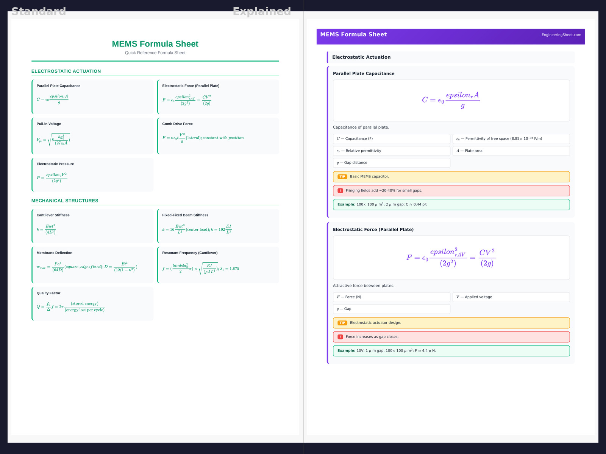Click the TIP badge beside Basic MEMS capacitor

pyautogui.click(x=342, y=177)
